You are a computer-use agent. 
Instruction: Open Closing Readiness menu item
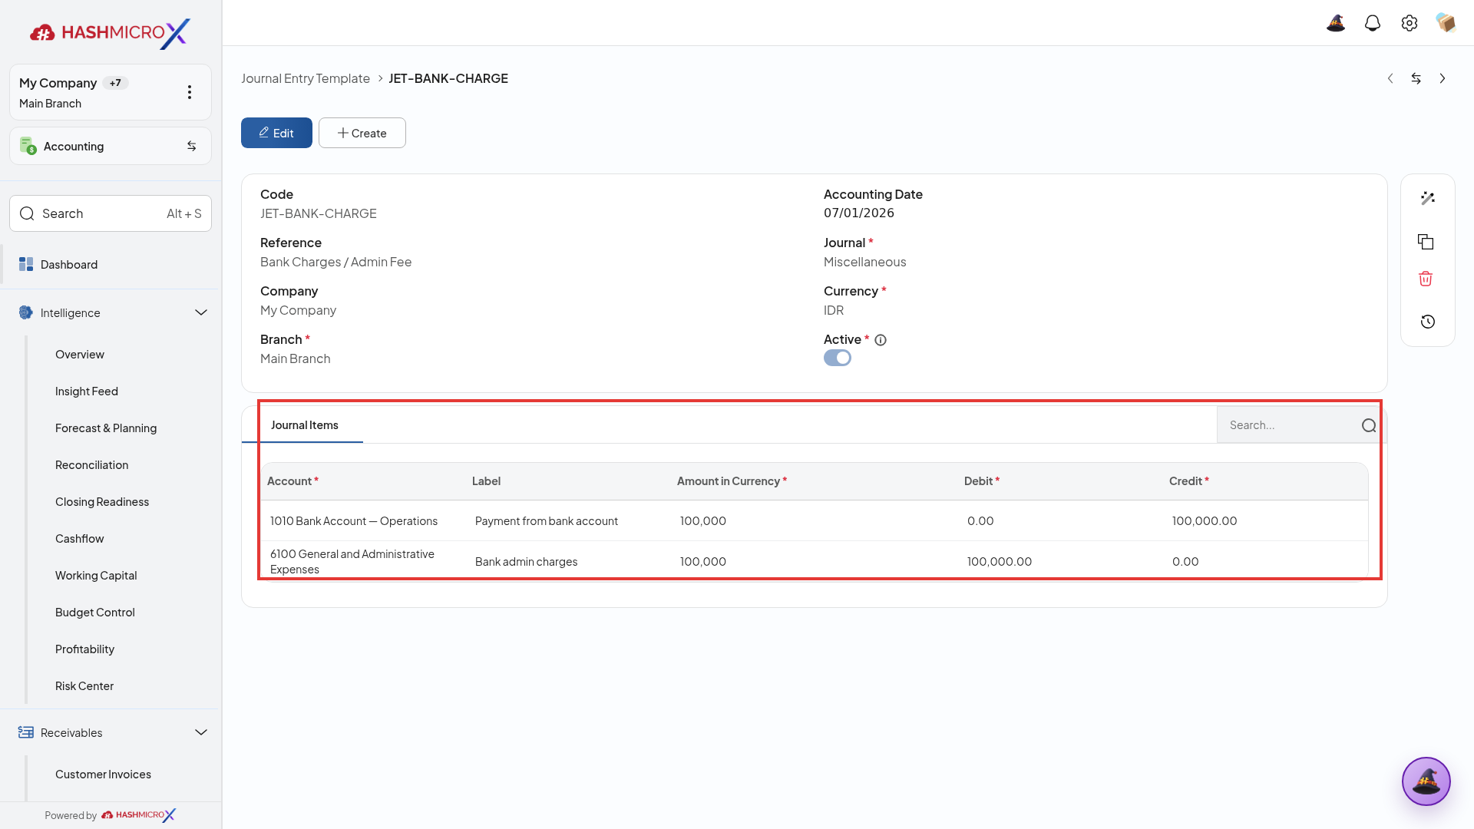coord(102,502)
